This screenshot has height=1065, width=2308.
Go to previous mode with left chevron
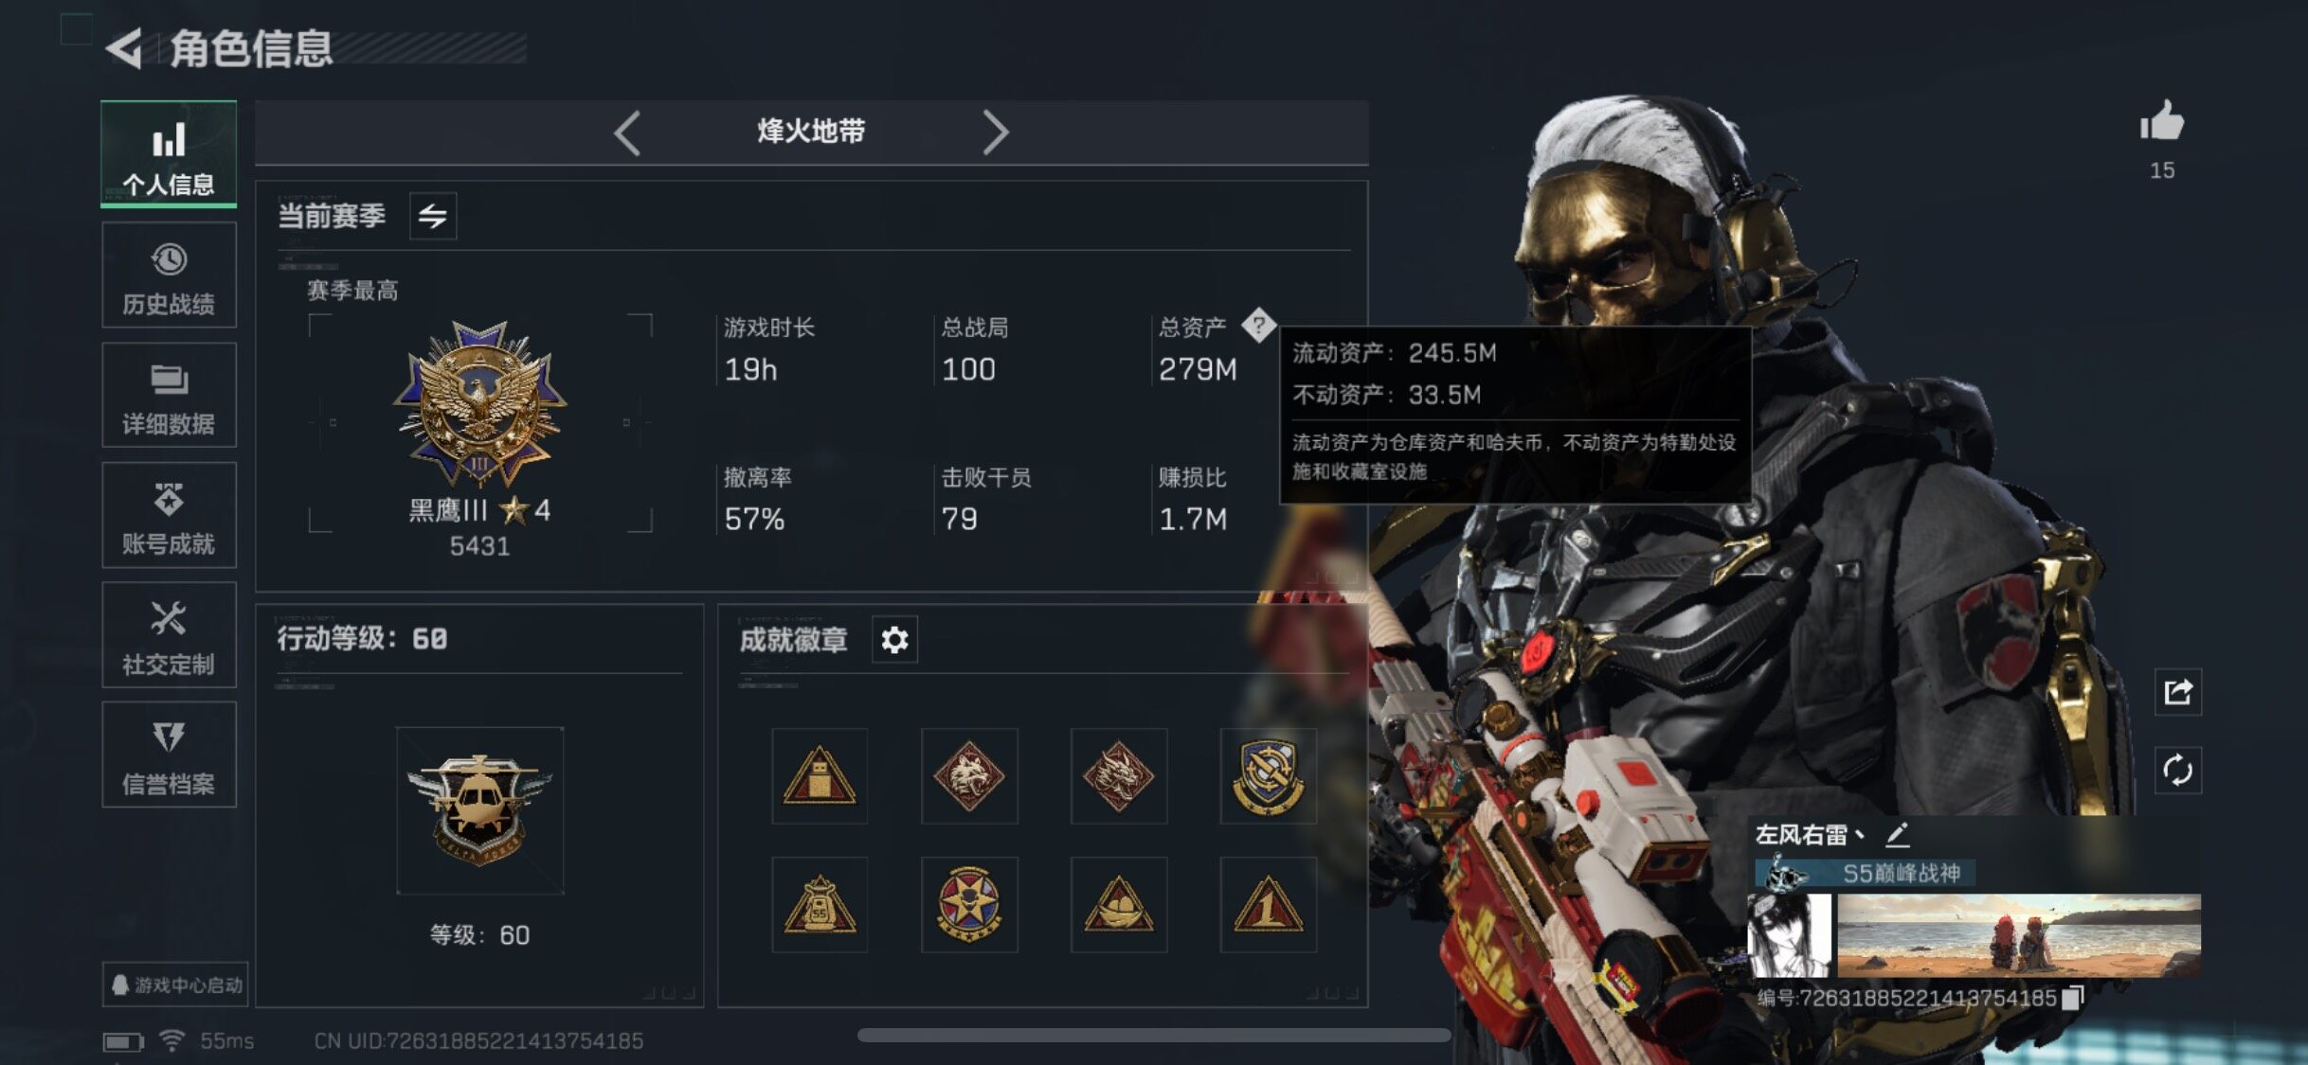pyautogui.click(x=627, y=132)
